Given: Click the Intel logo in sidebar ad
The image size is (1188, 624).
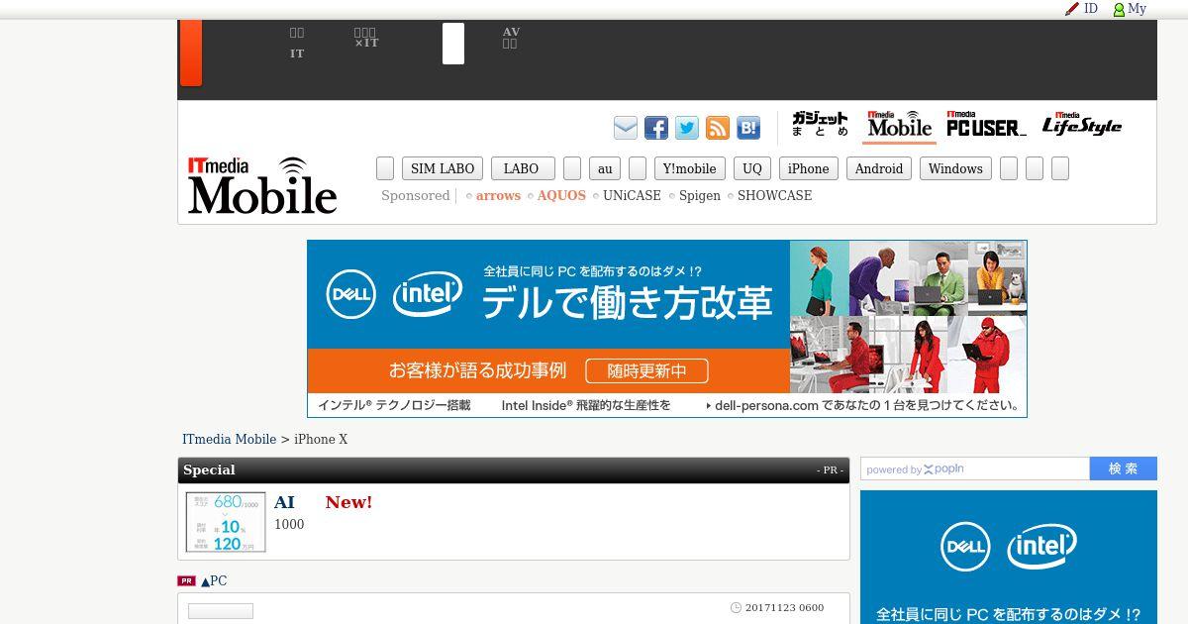Looking at the screenshot, I should click(1042, 547).
